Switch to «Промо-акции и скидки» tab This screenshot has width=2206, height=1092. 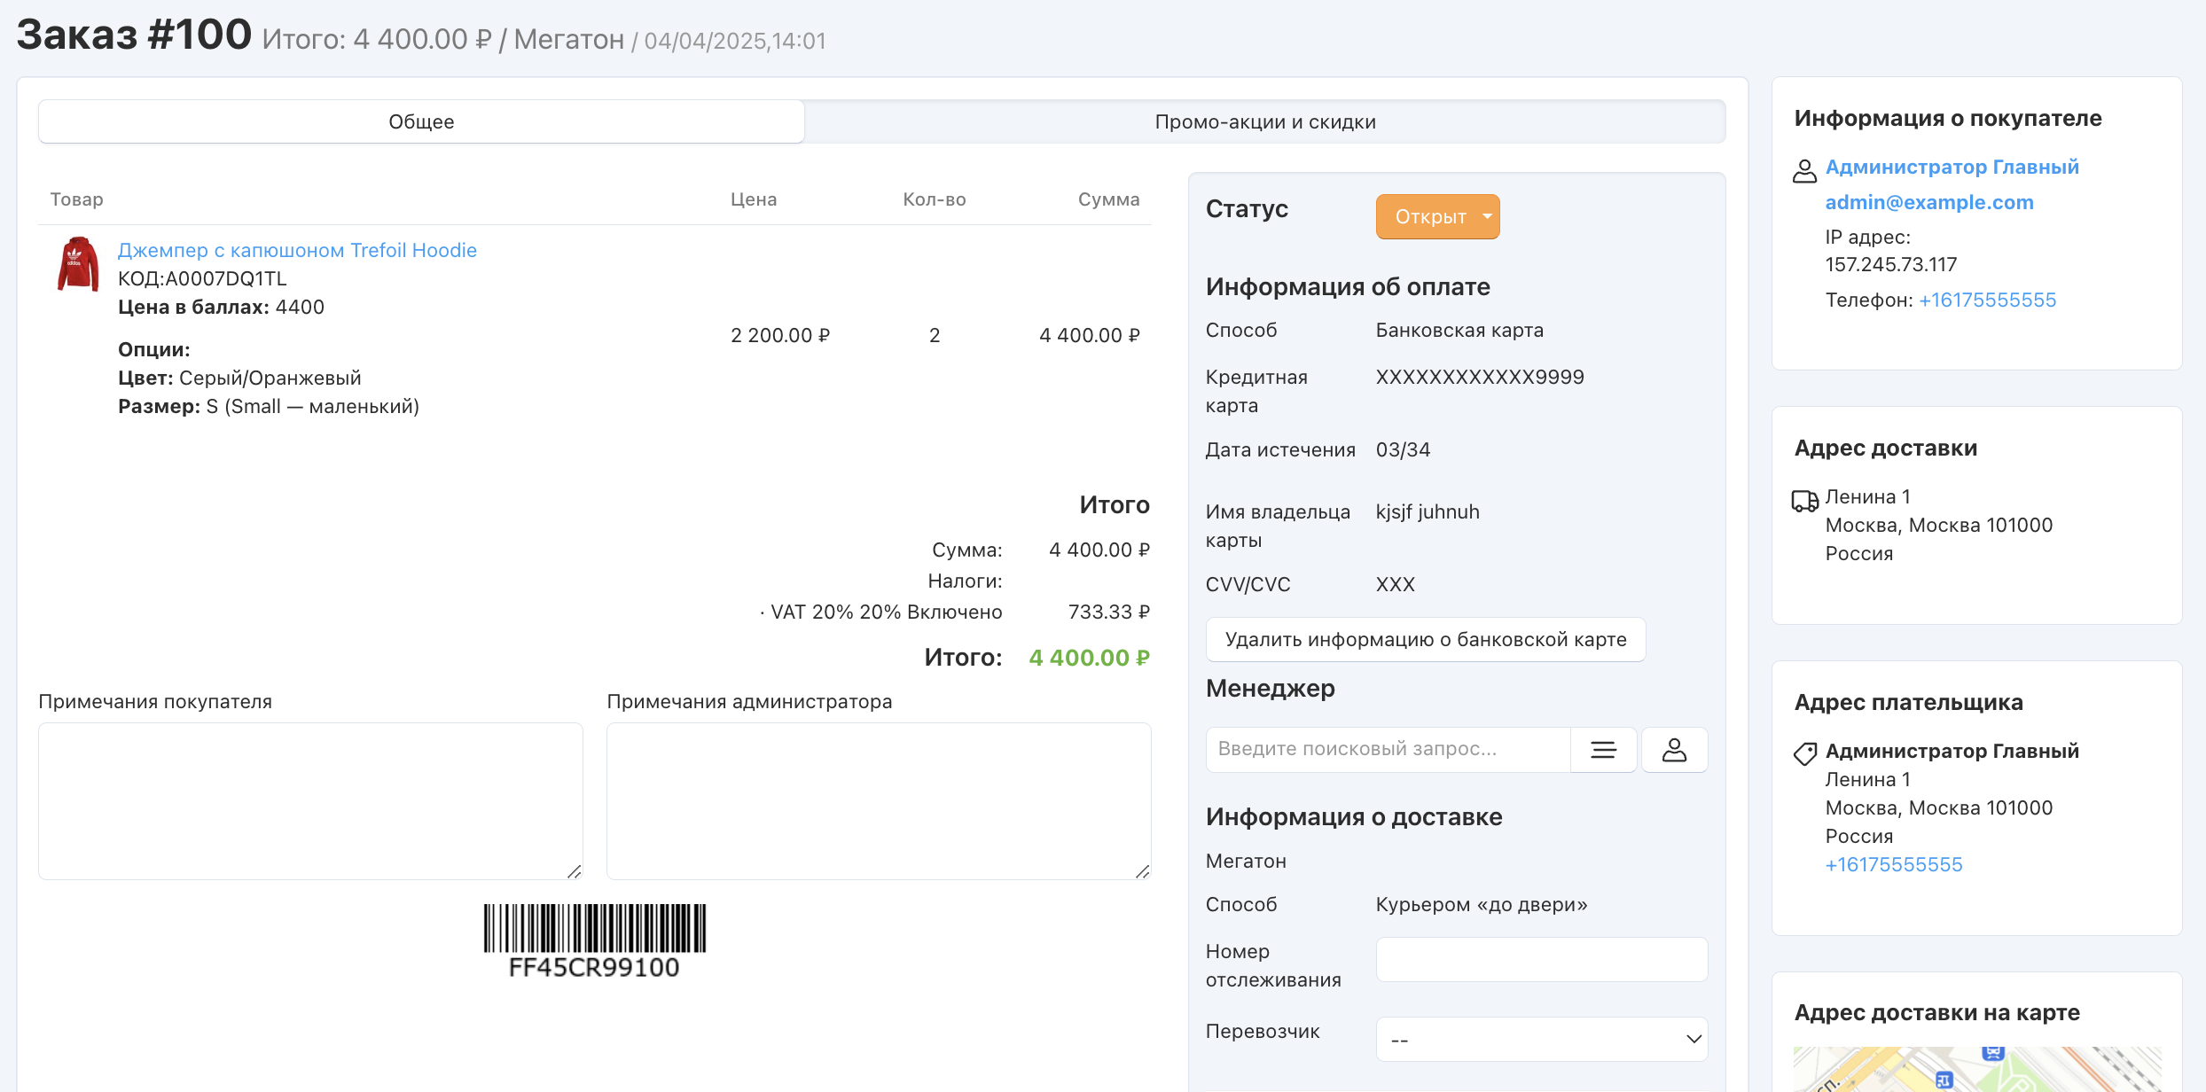click(x=1264, y=121)
